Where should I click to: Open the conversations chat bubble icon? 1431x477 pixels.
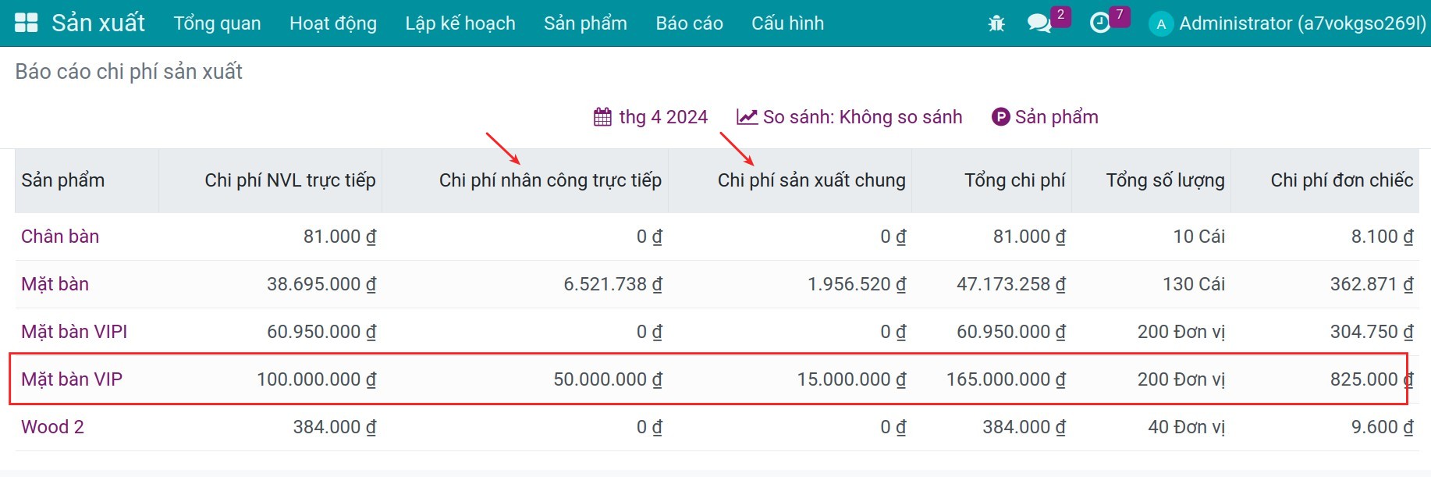click(1039, 23)
